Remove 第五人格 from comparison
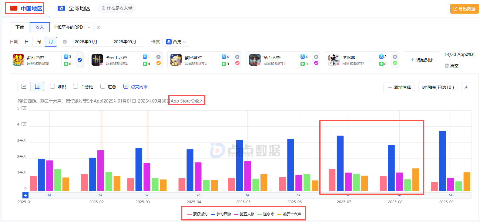The height and width of the screenshot is (222, 480). pos(316,57)
